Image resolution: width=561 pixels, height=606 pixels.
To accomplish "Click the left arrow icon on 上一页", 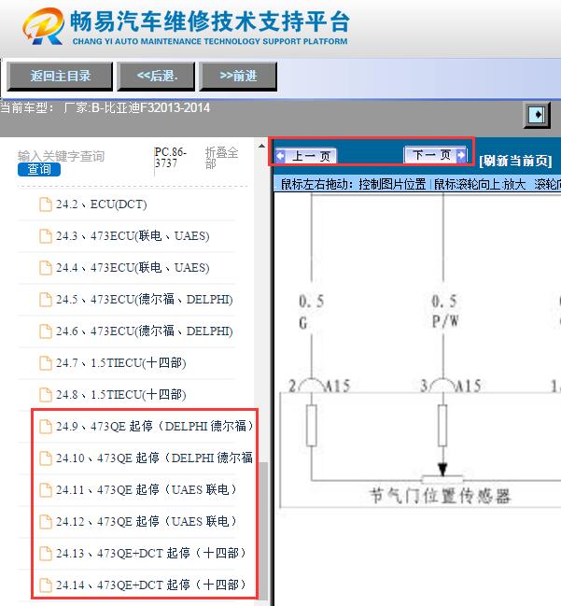I will pyautogui.click(x=280, y=156).
